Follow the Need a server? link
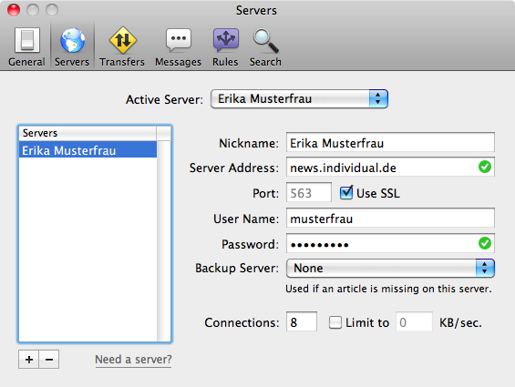This screenshot has height=387, width=515. tap(133, 360)
